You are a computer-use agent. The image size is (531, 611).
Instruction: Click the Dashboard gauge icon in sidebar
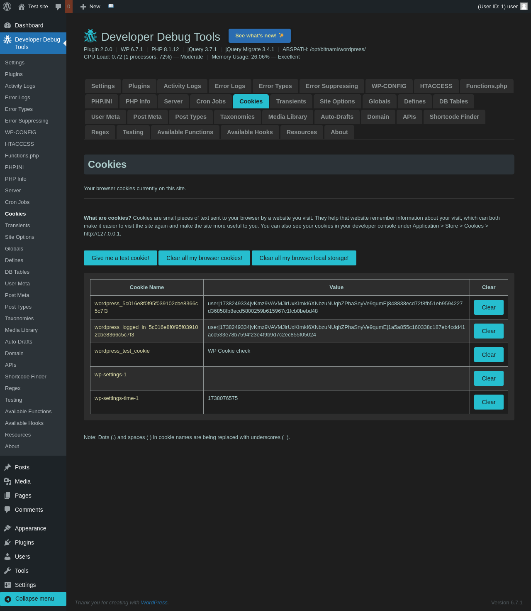[x=7, y=25]
